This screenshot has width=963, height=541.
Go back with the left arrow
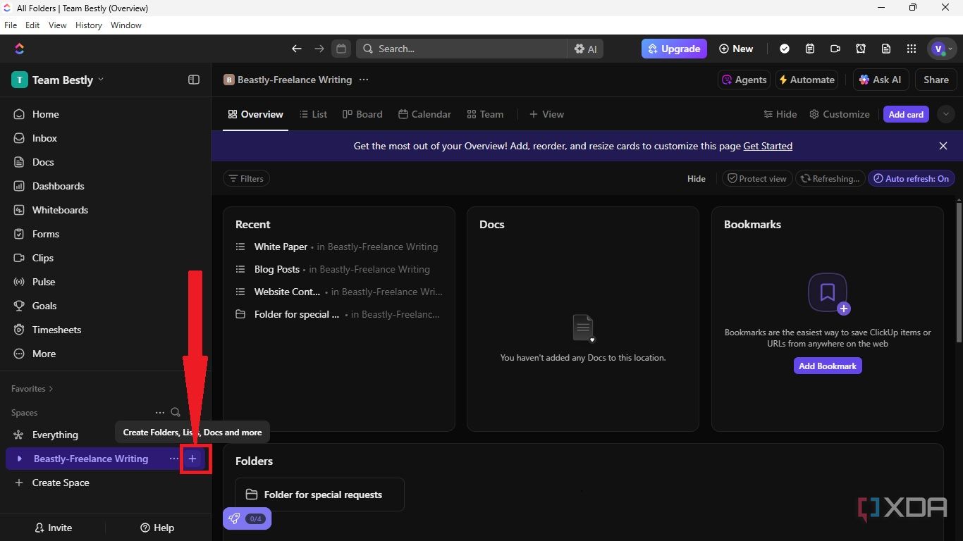point(297,49)
